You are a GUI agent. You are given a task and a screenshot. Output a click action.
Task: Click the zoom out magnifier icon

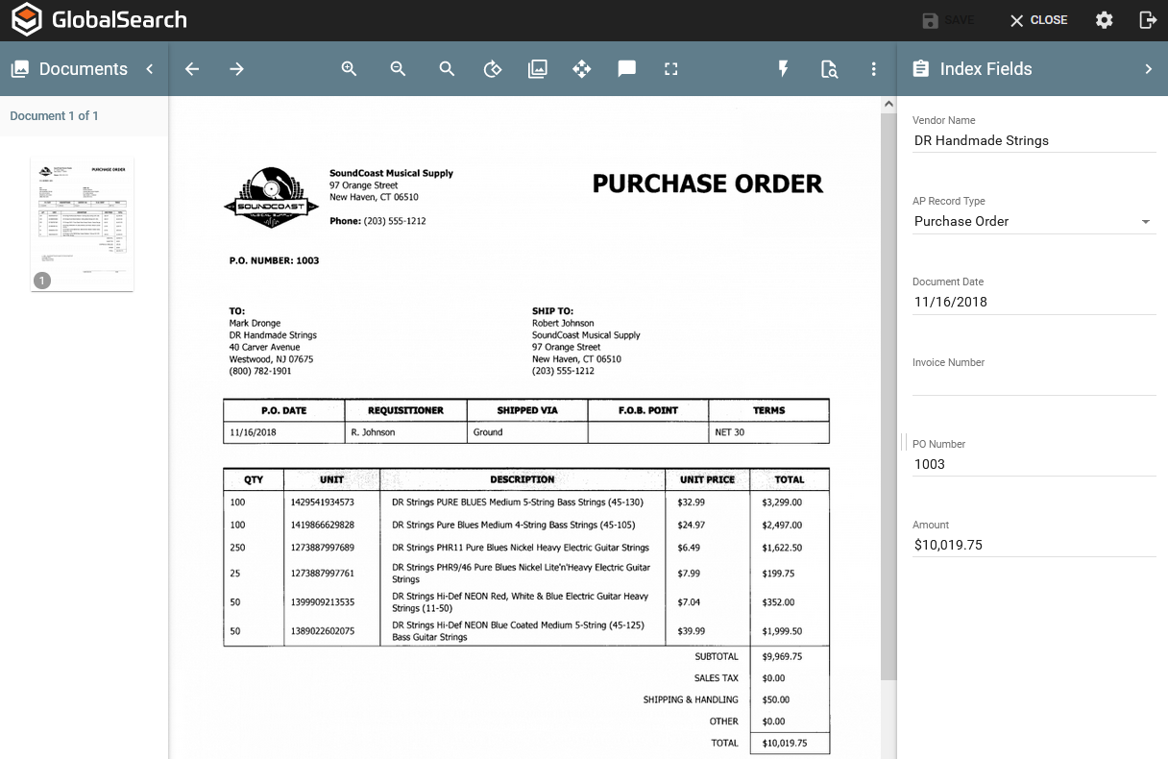pos(398,69)
